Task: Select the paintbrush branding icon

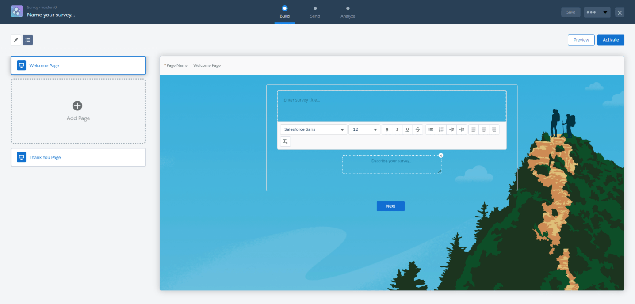Action: point(16,40)
